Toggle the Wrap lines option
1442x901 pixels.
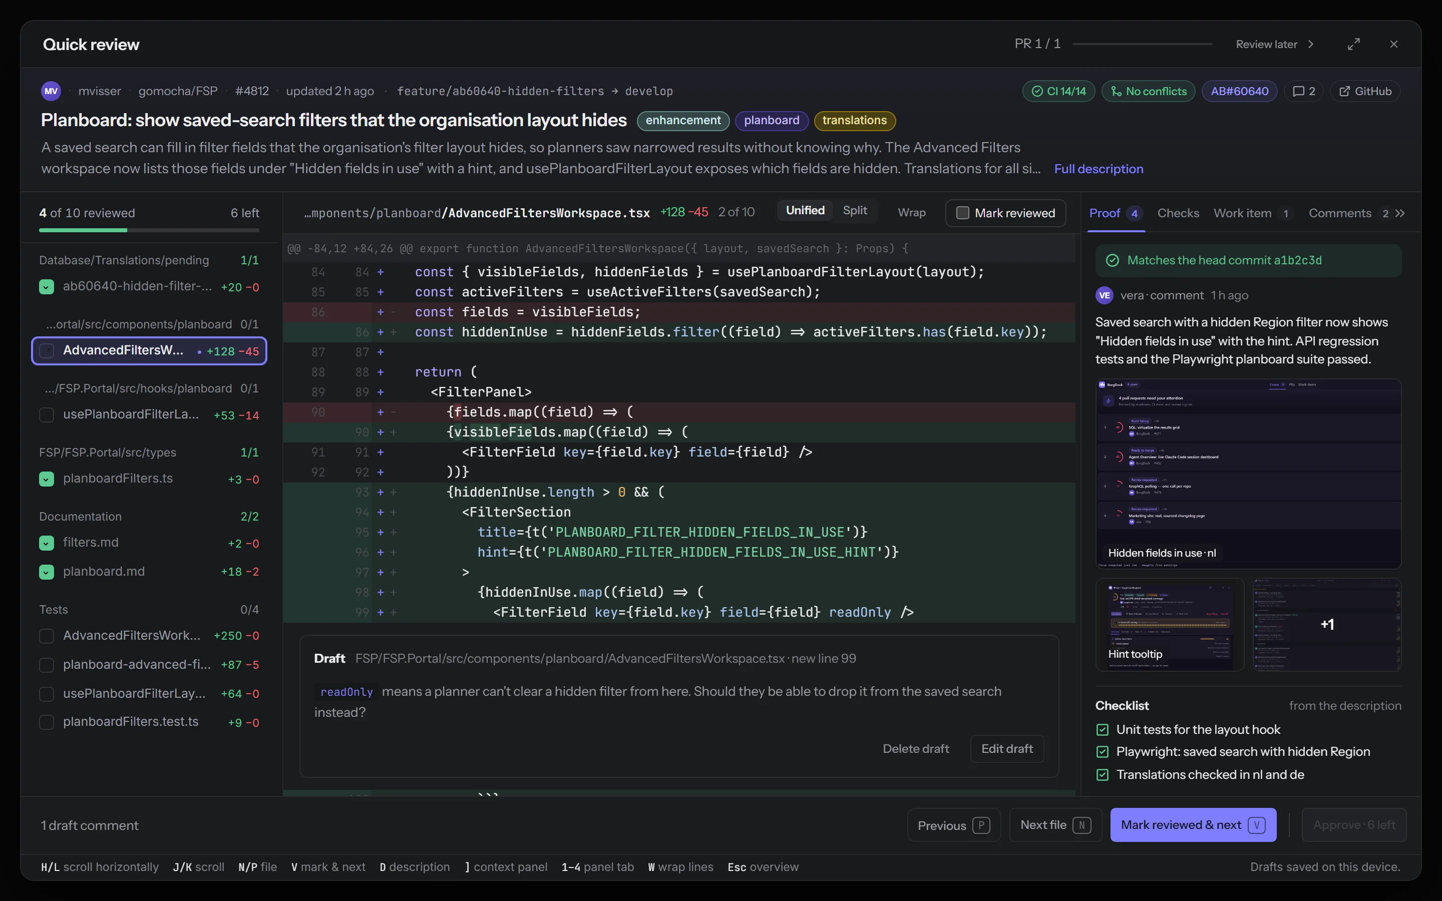(x=912, y=213)
